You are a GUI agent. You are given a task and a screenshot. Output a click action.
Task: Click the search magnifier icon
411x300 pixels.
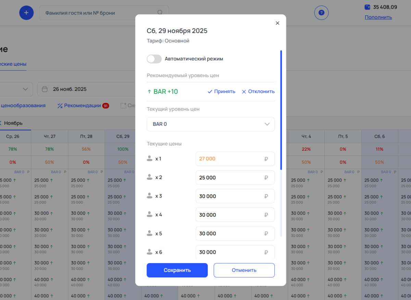[160, 13]
